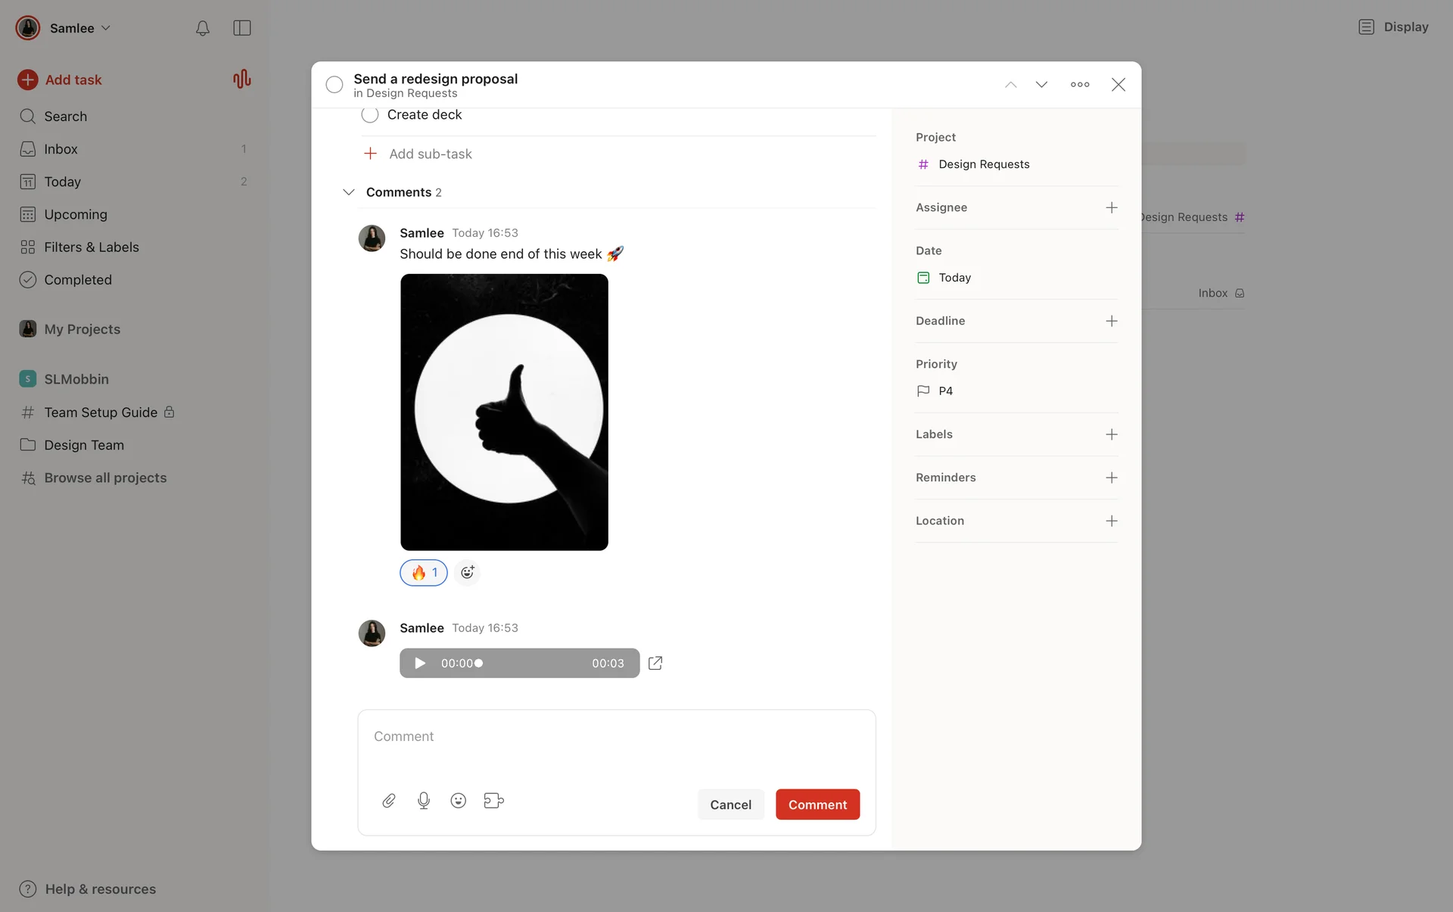
Task: Add a Deadline to the task
Action: pos(1111,321)
